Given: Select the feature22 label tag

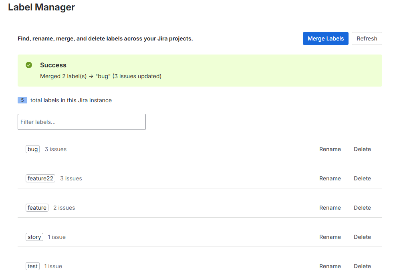Looking at the screenshot, I should click(40, 178).
